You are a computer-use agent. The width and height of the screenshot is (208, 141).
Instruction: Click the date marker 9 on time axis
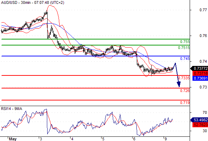click(165, 139)
